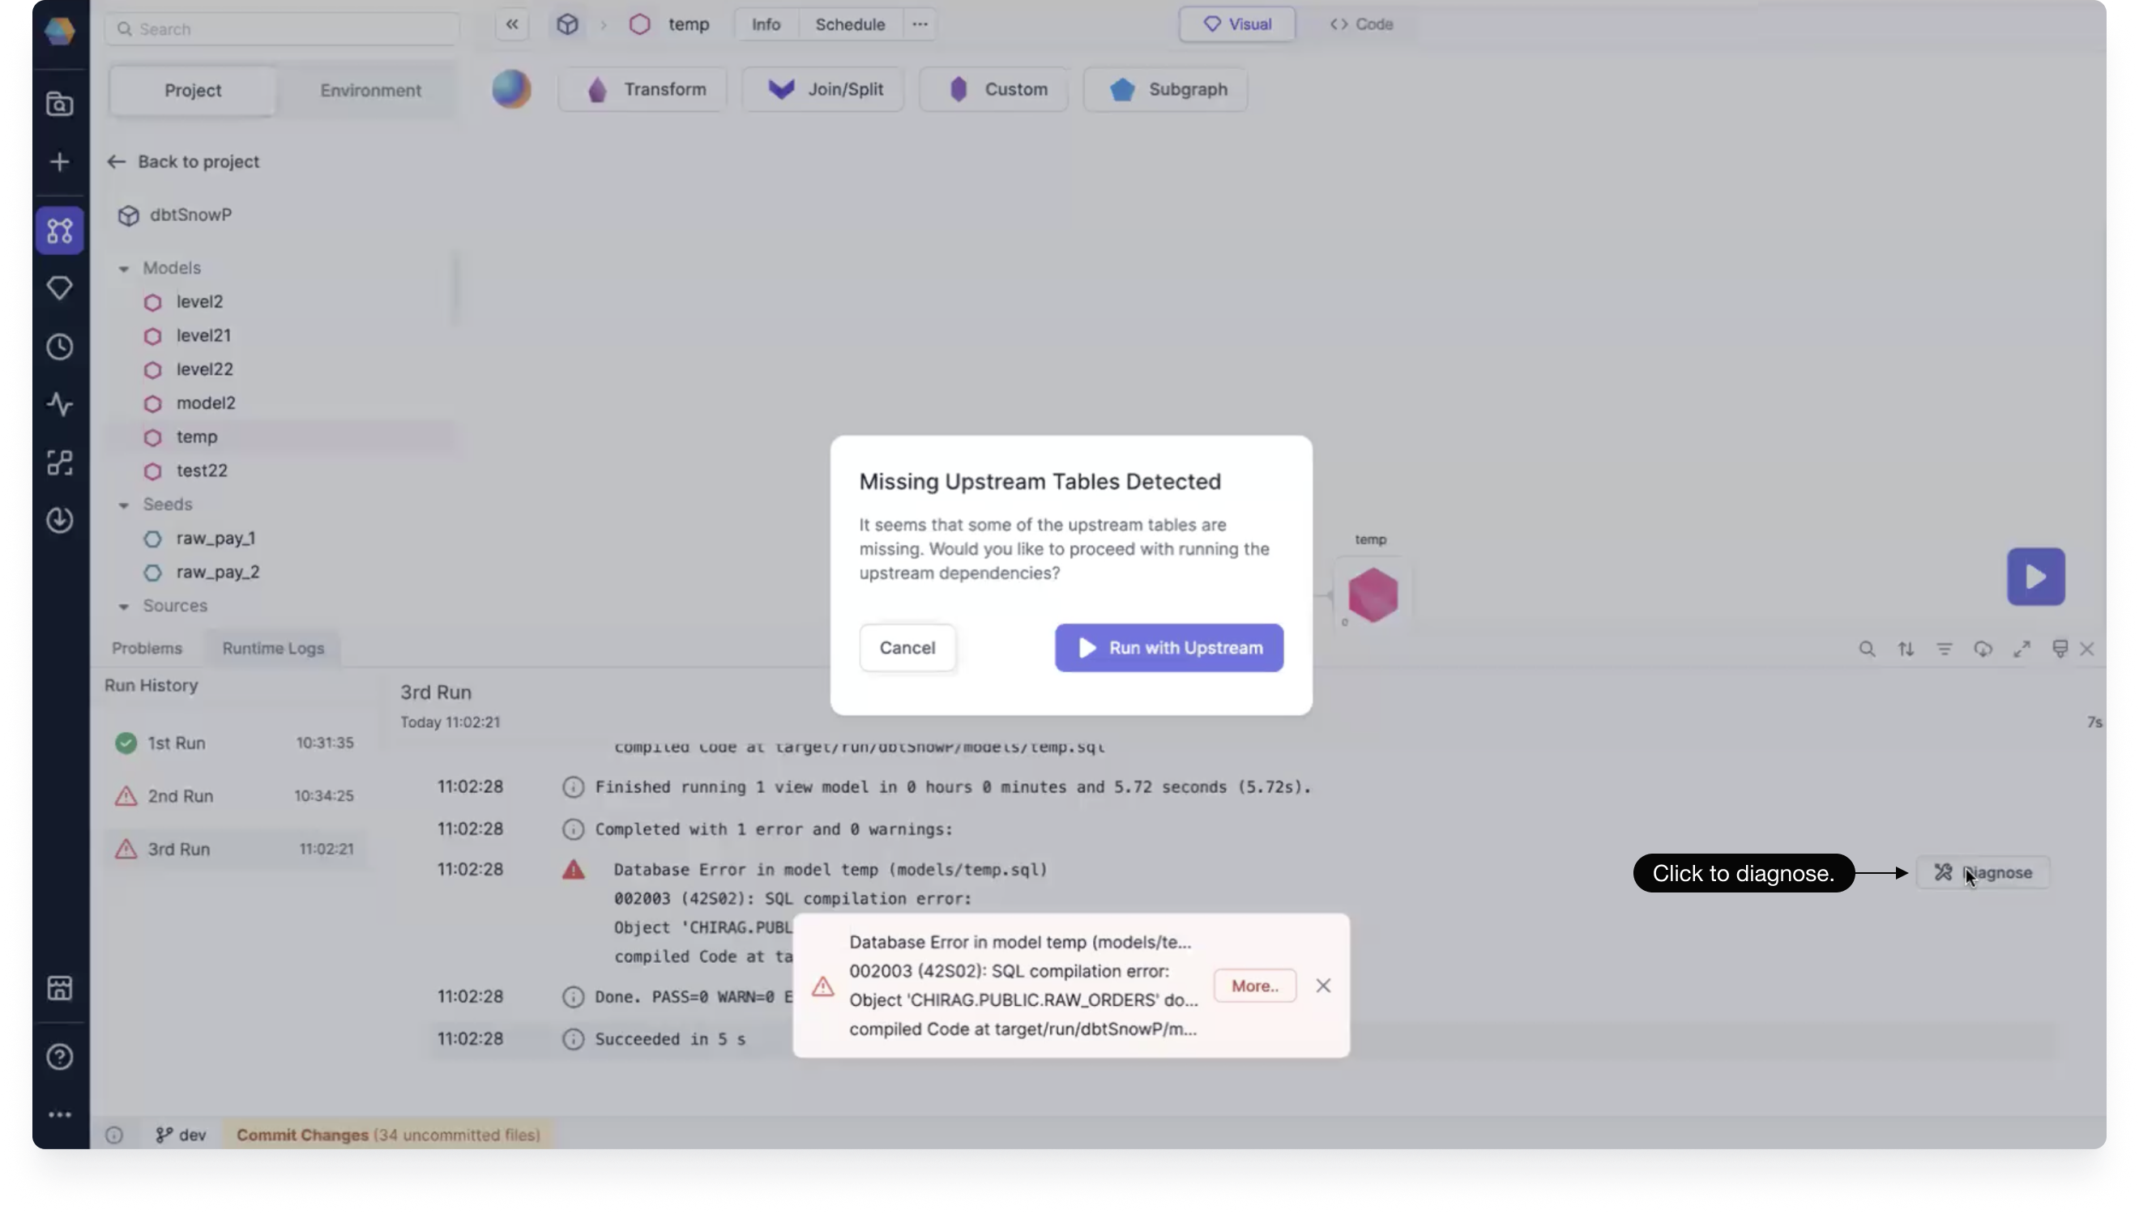Image resolution: width=2139 pixels, height=1214 pixels.
Task: Select the temp model in sidebar
Action: 195,436
